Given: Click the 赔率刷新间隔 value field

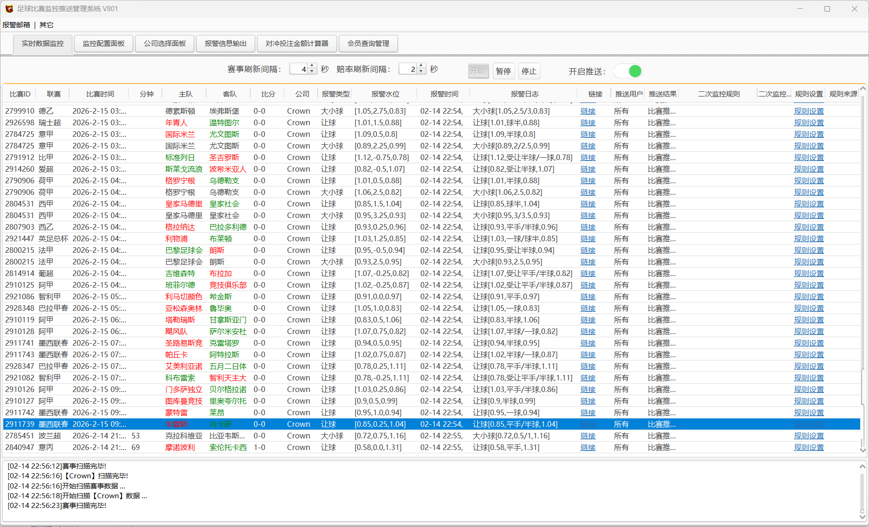Looking at the screenshot, I should pos(408,69).
